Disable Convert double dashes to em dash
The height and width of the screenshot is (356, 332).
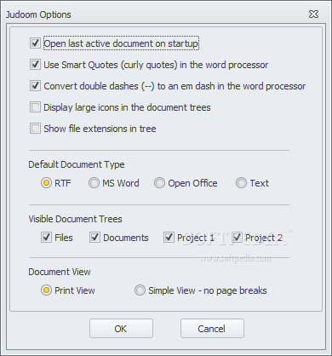pyautogui.click(x=35, y=86)
